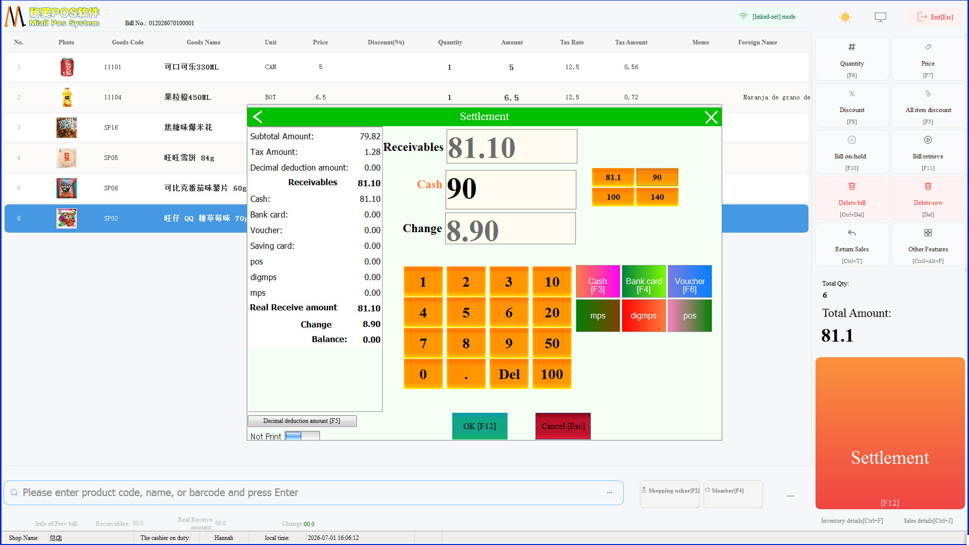This screenshot has width=969, height=545.
Task: Click the monitor display icon
Action: [x=880, y=17]
